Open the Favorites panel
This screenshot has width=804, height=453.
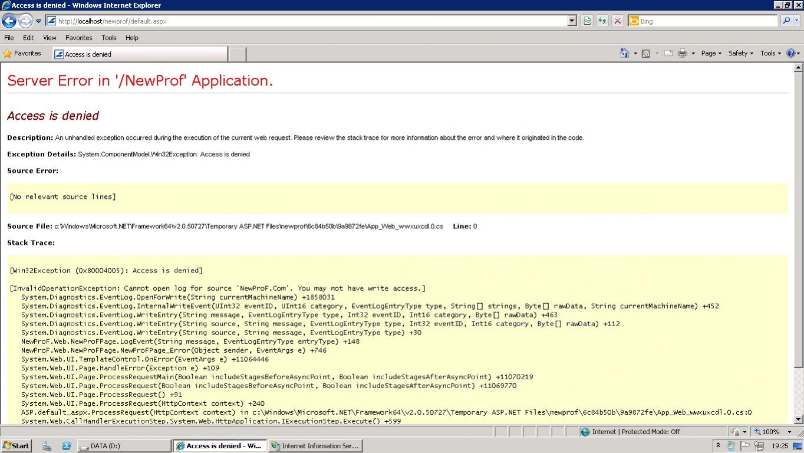click(x=24, y=53)
